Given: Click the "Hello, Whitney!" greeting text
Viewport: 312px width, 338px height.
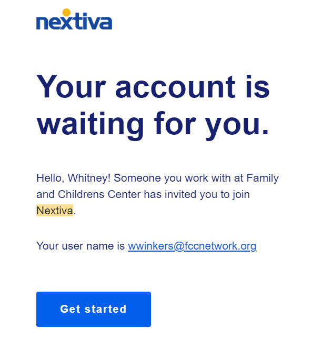Looking at the screenshot, I should [x=74, y=178].
